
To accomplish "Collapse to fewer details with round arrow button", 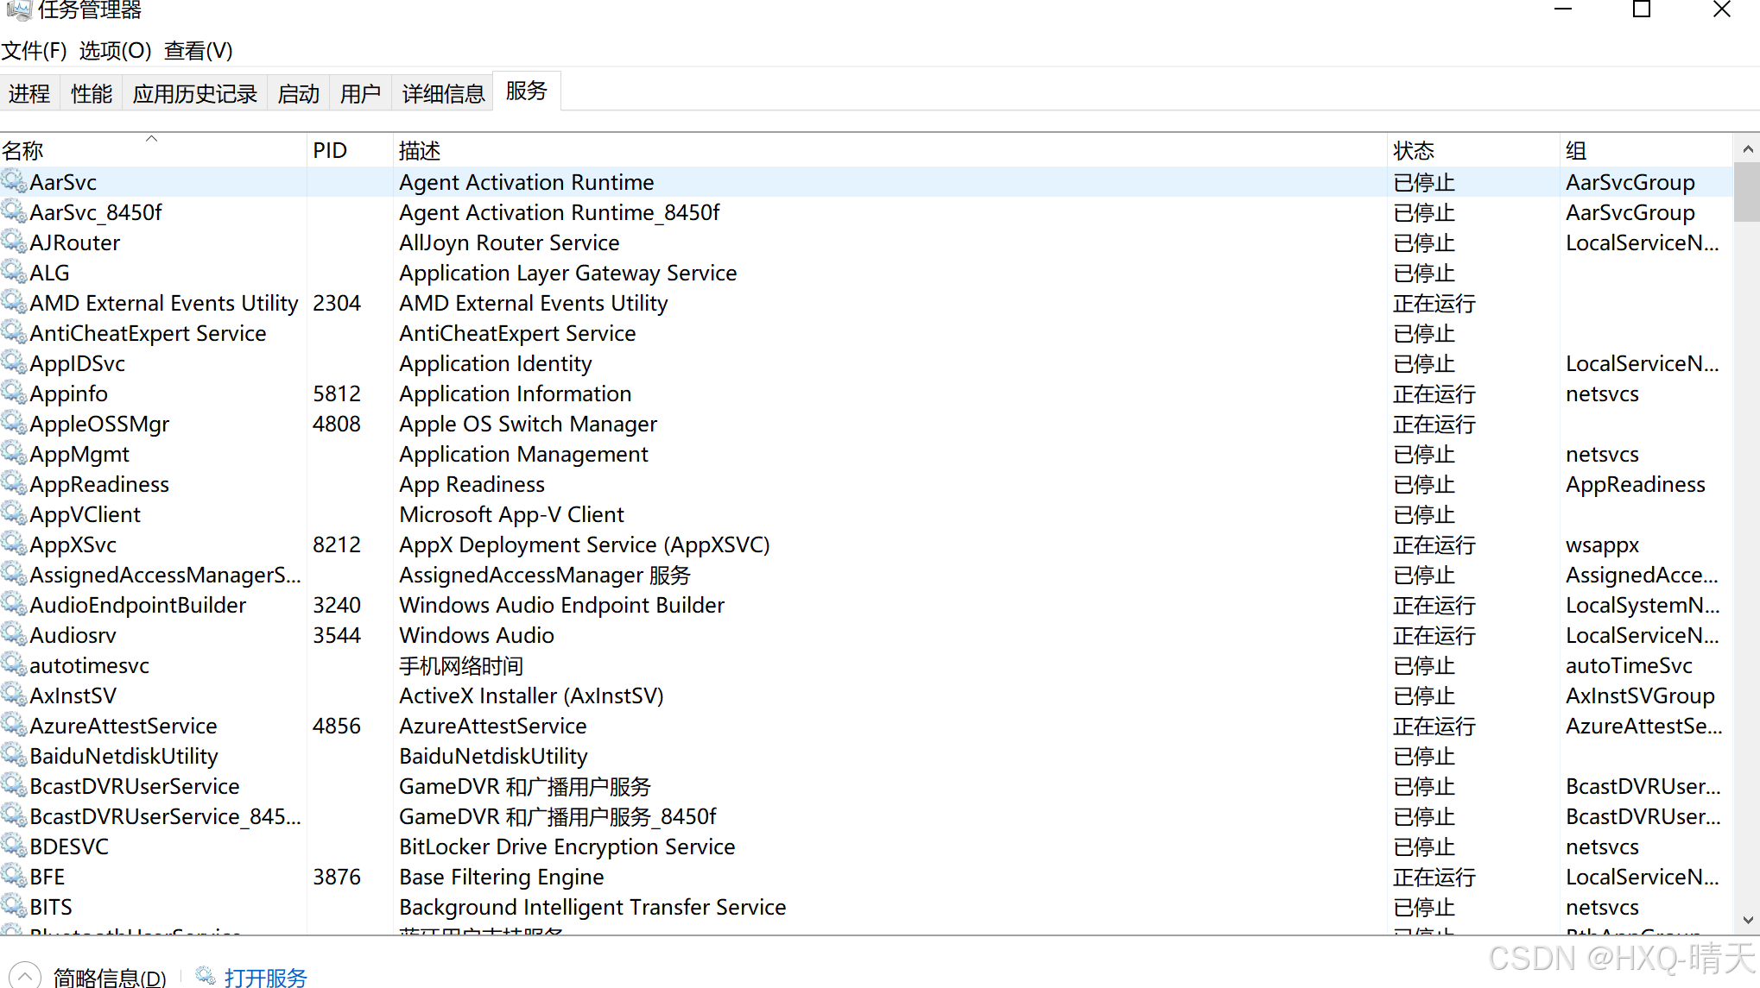I will click(x=24, y=976).
